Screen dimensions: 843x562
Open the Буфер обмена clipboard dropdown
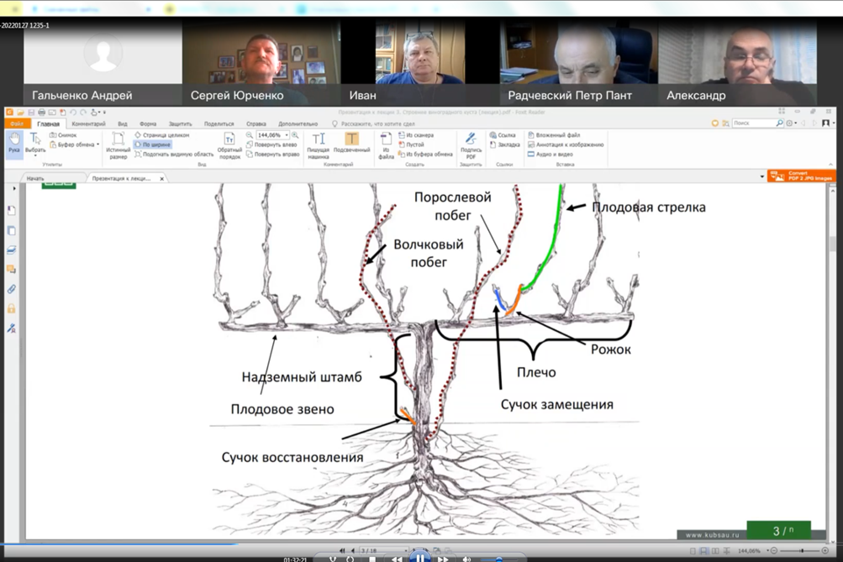pyautogui.click(x=74, y=144)
